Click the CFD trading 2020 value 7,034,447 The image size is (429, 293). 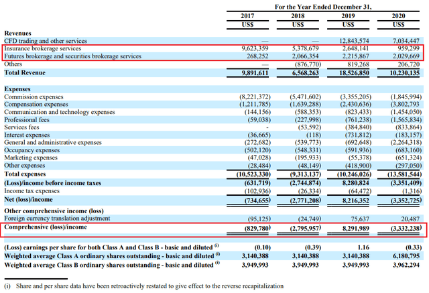click(x=406, y=41)
